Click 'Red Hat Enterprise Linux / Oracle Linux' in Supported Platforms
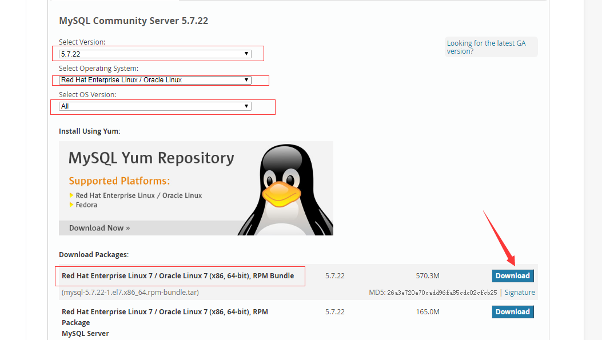This screenshot has width=602, height=340. [138, 195]
